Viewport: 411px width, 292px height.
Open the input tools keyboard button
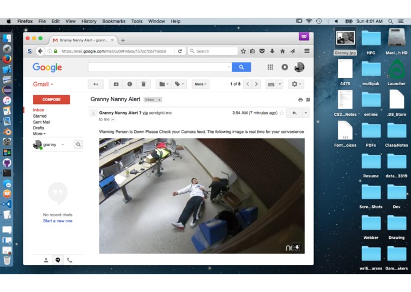pyautogui.click(x=271, y=84)
